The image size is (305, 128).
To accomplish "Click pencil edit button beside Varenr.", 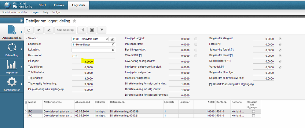I will (112, 39).
